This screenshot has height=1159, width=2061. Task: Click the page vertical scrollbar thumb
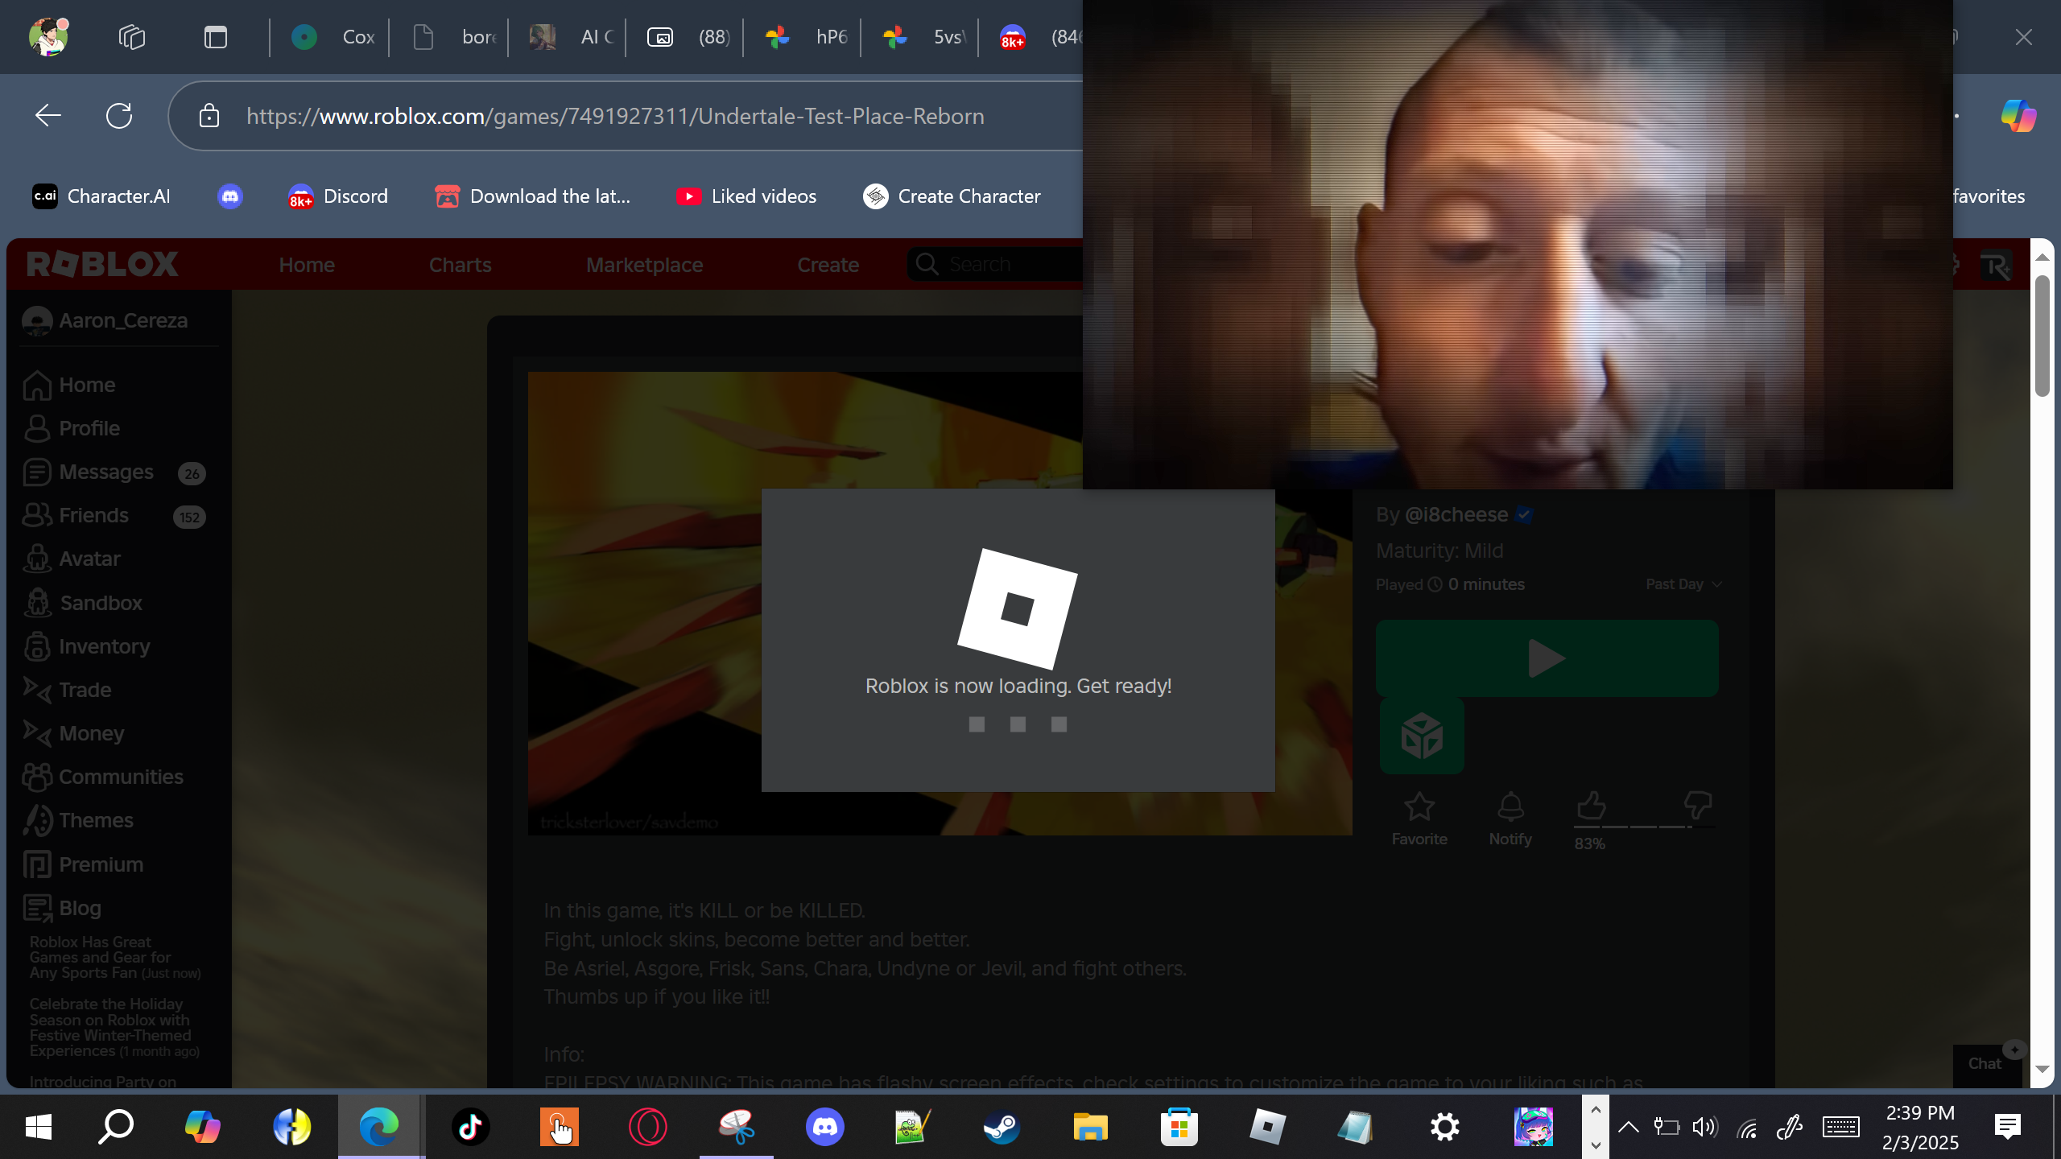2042,335
